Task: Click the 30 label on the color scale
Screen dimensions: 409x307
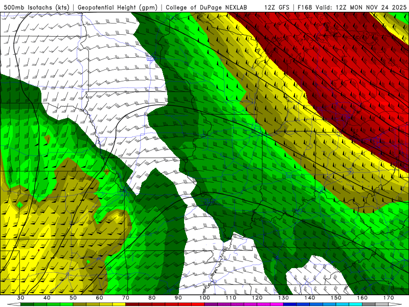Action: tap(20, 298)
